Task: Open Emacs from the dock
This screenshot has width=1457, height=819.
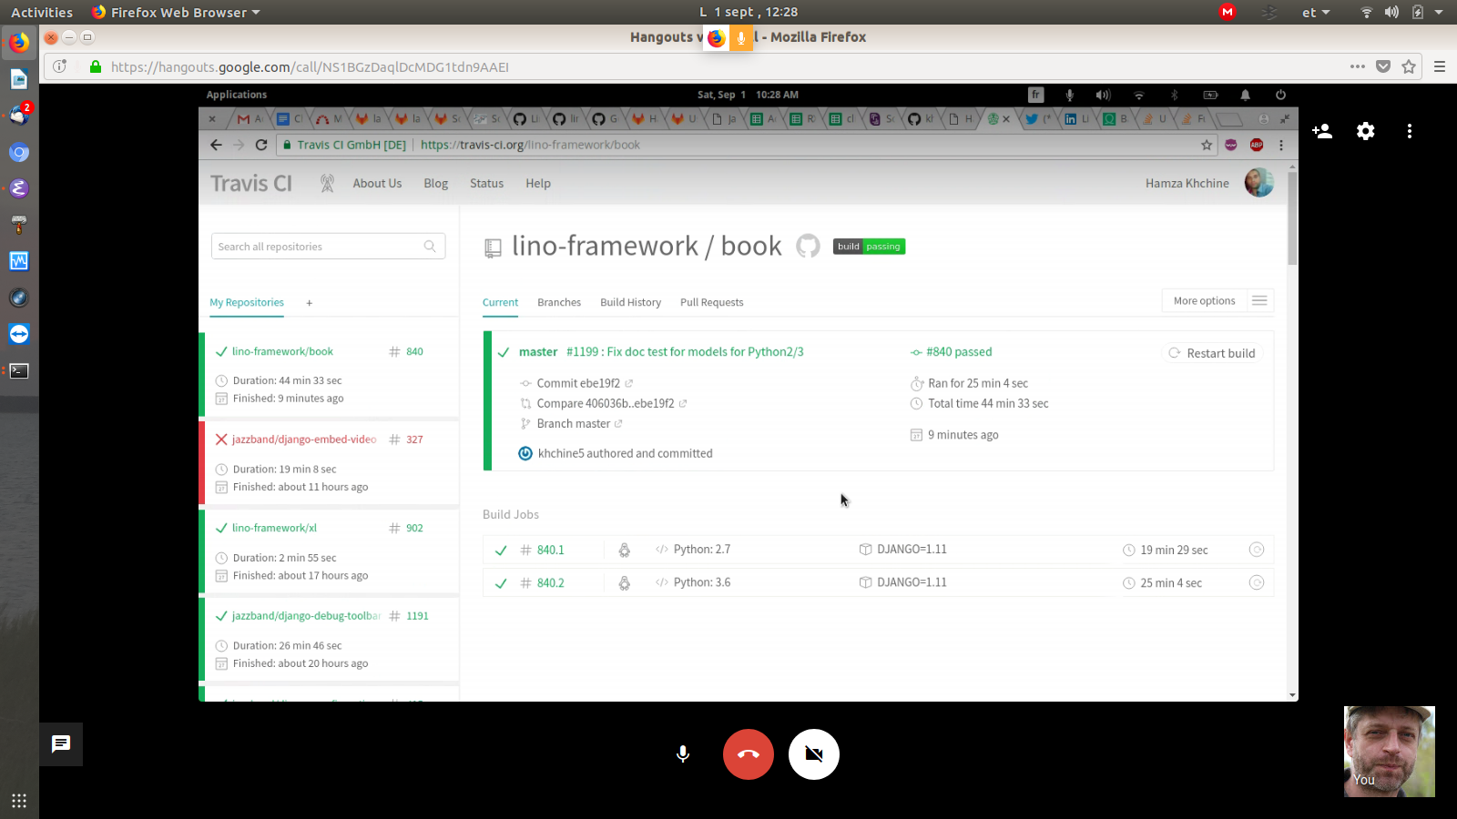Action: (19, 188)
